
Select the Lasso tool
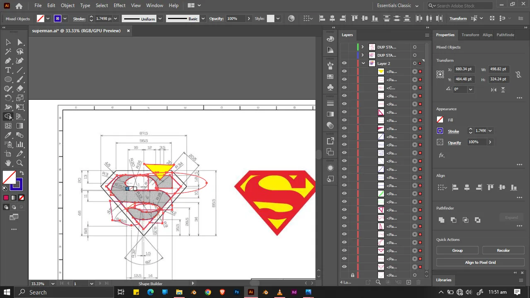click(20, 52)
